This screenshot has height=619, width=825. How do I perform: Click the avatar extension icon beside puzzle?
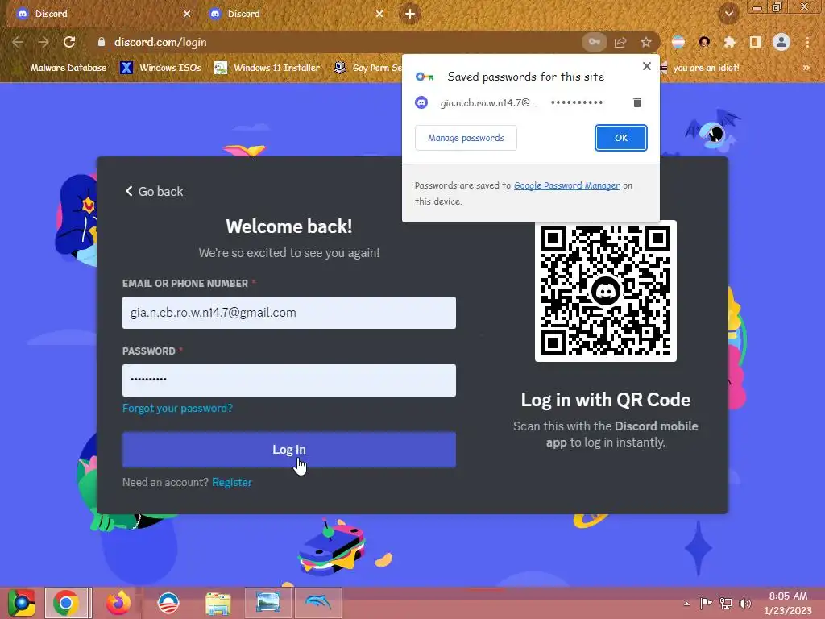click(x=704, y=42)
